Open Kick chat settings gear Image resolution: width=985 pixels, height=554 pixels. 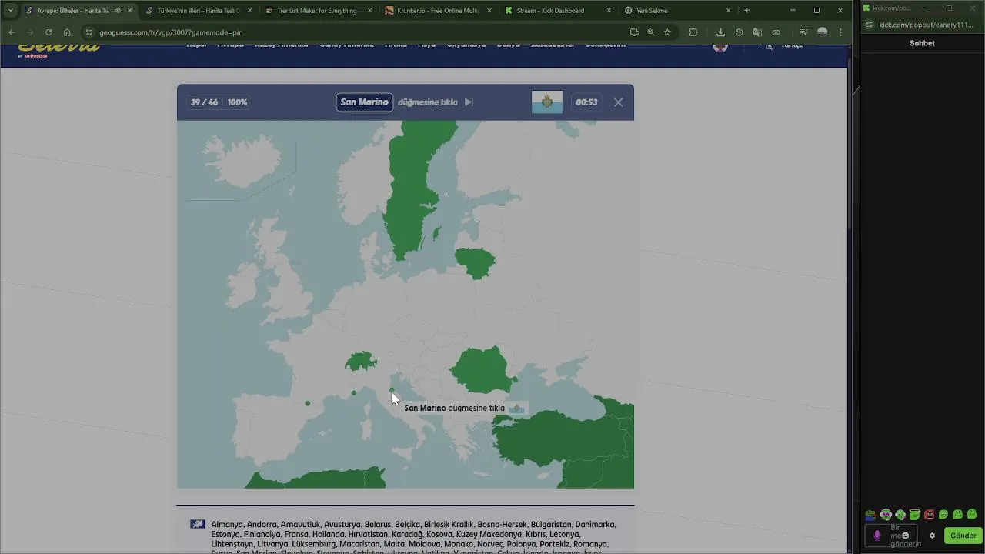(932, 536)
